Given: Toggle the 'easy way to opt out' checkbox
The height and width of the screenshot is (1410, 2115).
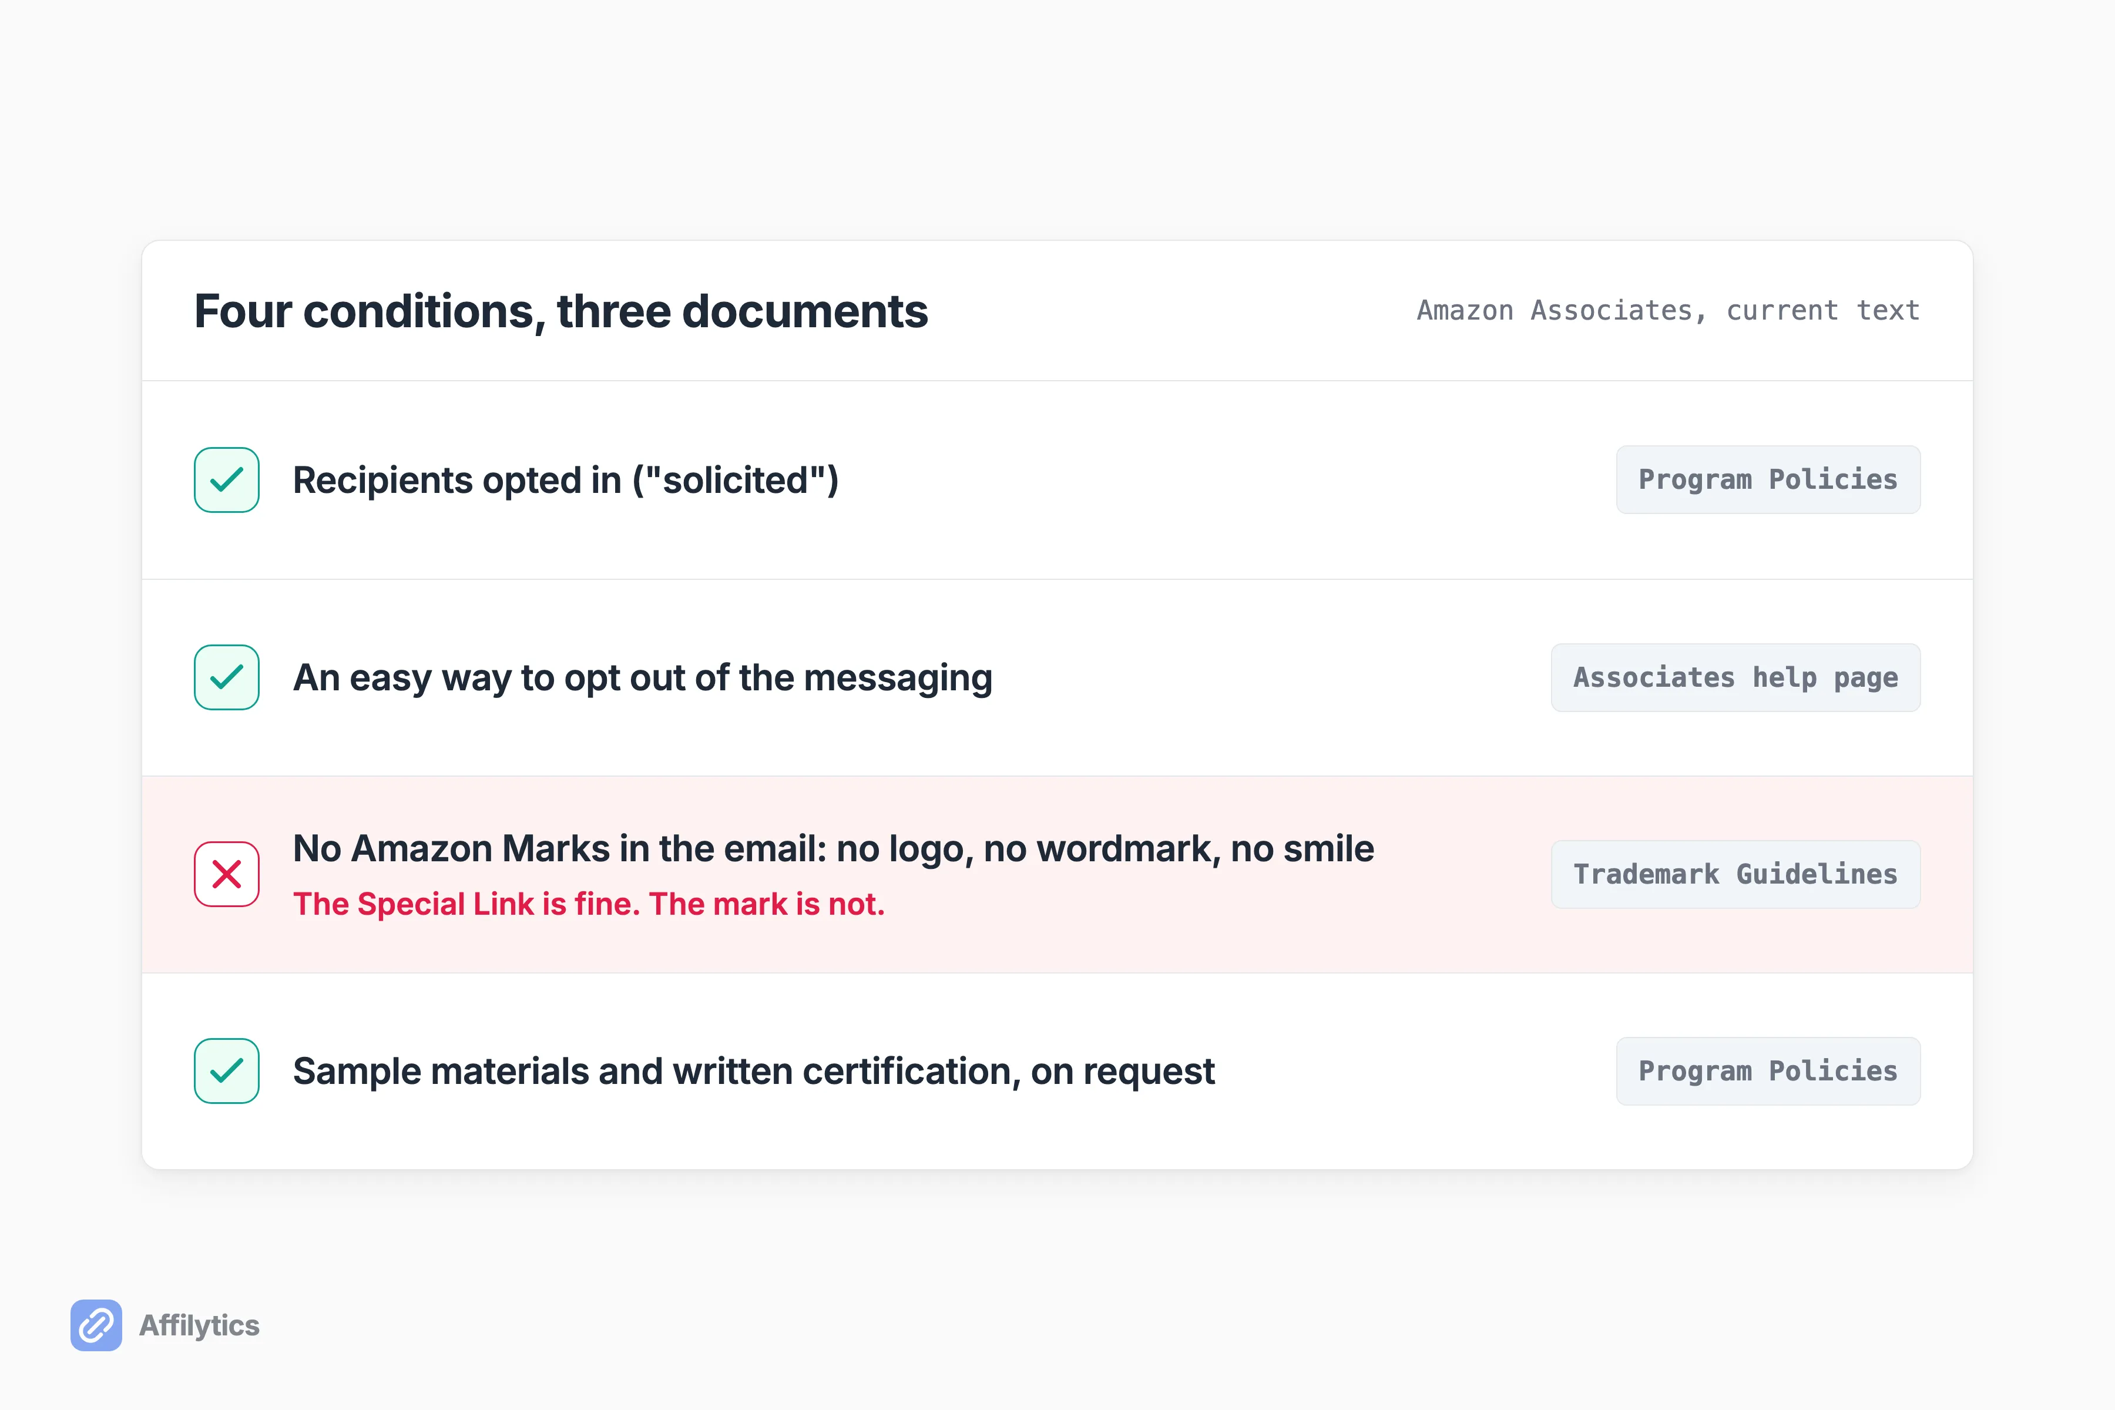Looking at the screenshot, I should (227, 677).
